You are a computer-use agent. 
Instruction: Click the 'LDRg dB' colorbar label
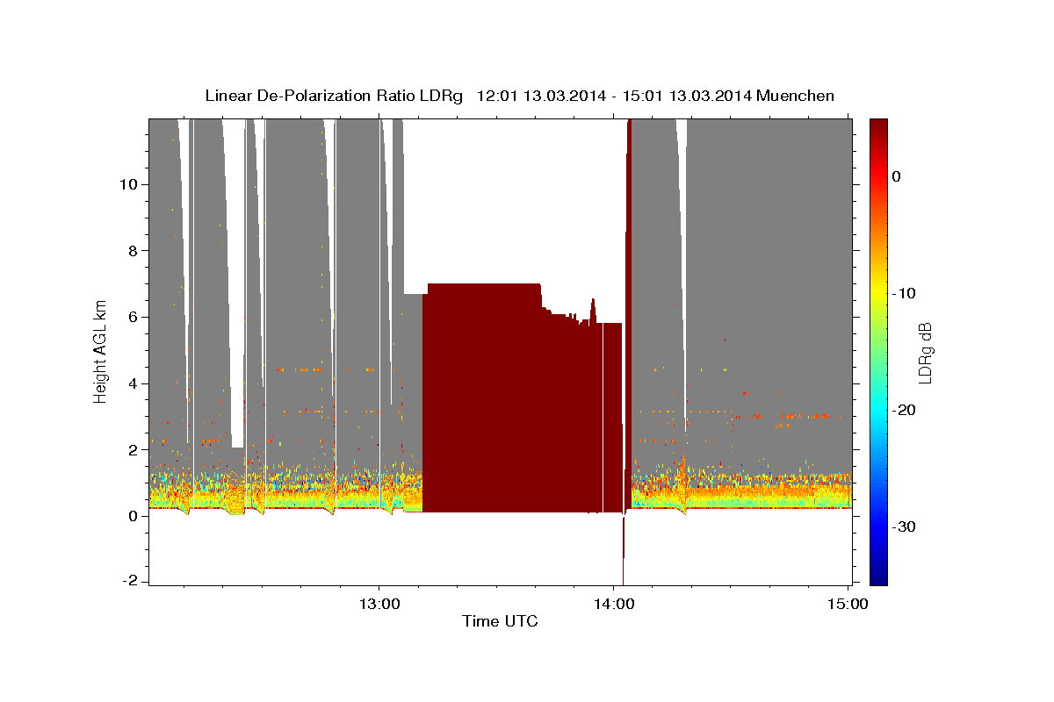(925, 353)
